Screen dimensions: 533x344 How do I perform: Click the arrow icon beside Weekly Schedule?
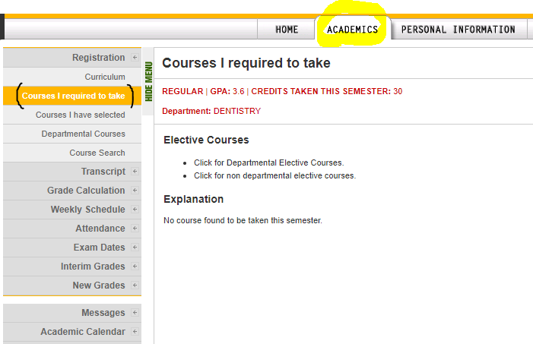tap(135, 209)
